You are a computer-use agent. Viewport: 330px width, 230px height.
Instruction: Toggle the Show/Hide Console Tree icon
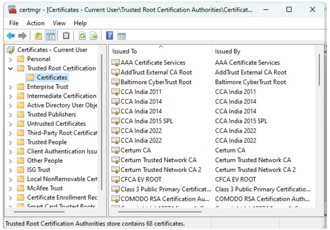point(50,36)
